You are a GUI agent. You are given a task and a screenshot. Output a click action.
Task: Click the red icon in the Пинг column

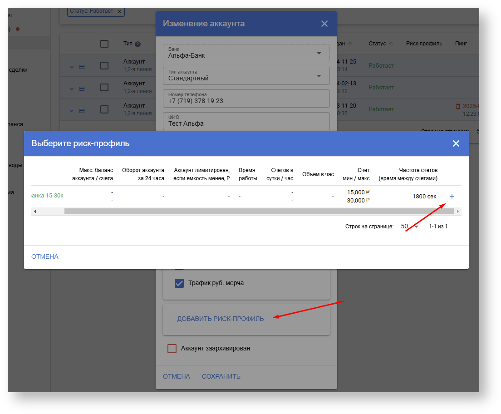458,106
